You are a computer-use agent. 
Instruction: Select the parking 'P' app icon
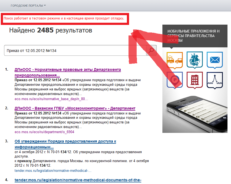(x=175, y=80)
